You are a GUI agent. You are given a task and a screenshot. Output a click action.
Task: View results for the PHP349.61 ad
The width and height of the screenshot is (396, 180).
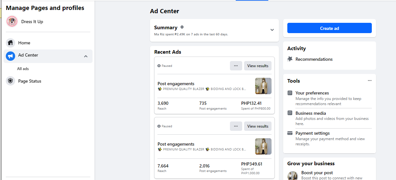point(258,126)
